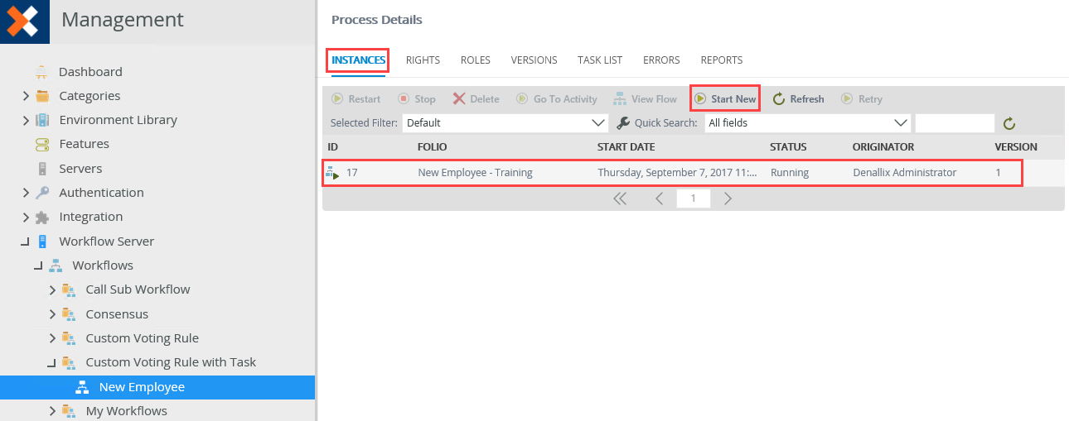Expand the Environment Library node
This screenshot has height=421, width=1069.
[x=26, y=120]
